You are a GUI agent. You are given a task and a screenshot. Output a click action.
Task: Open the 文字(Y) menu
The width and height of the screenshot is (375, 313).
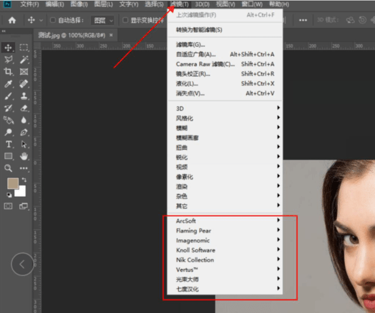click(129, 4)
